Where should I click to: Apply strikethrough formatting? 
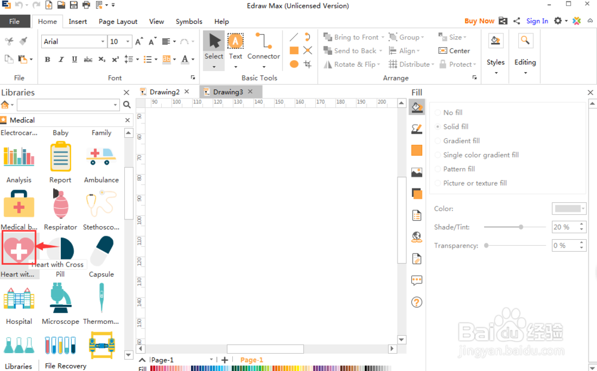pyautogui.click(x=88, y=60)
